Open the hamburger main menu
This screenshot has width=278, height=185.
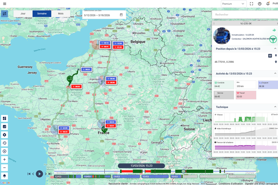(x=5, y=4)
